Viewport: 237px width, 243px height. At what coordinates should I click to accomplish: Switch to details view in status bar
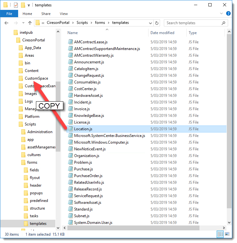pyautogui.click(x=220, y=234)
